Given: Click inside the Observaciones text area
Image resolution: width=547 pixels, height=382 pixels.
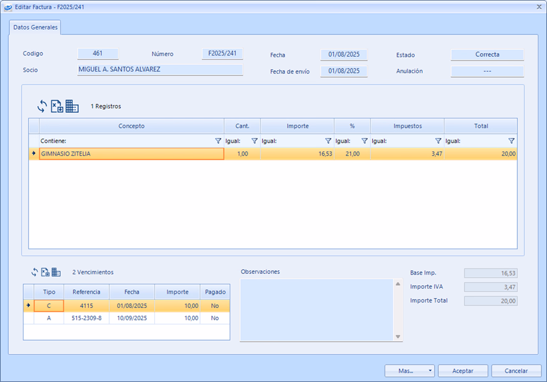Looking at the screenshot, I should tap(316, 309).
